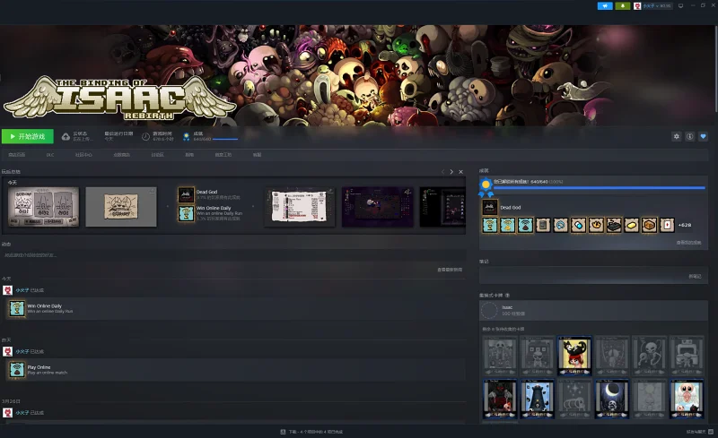
Task: Open the blue tower trading card
Action: point(537,399)
